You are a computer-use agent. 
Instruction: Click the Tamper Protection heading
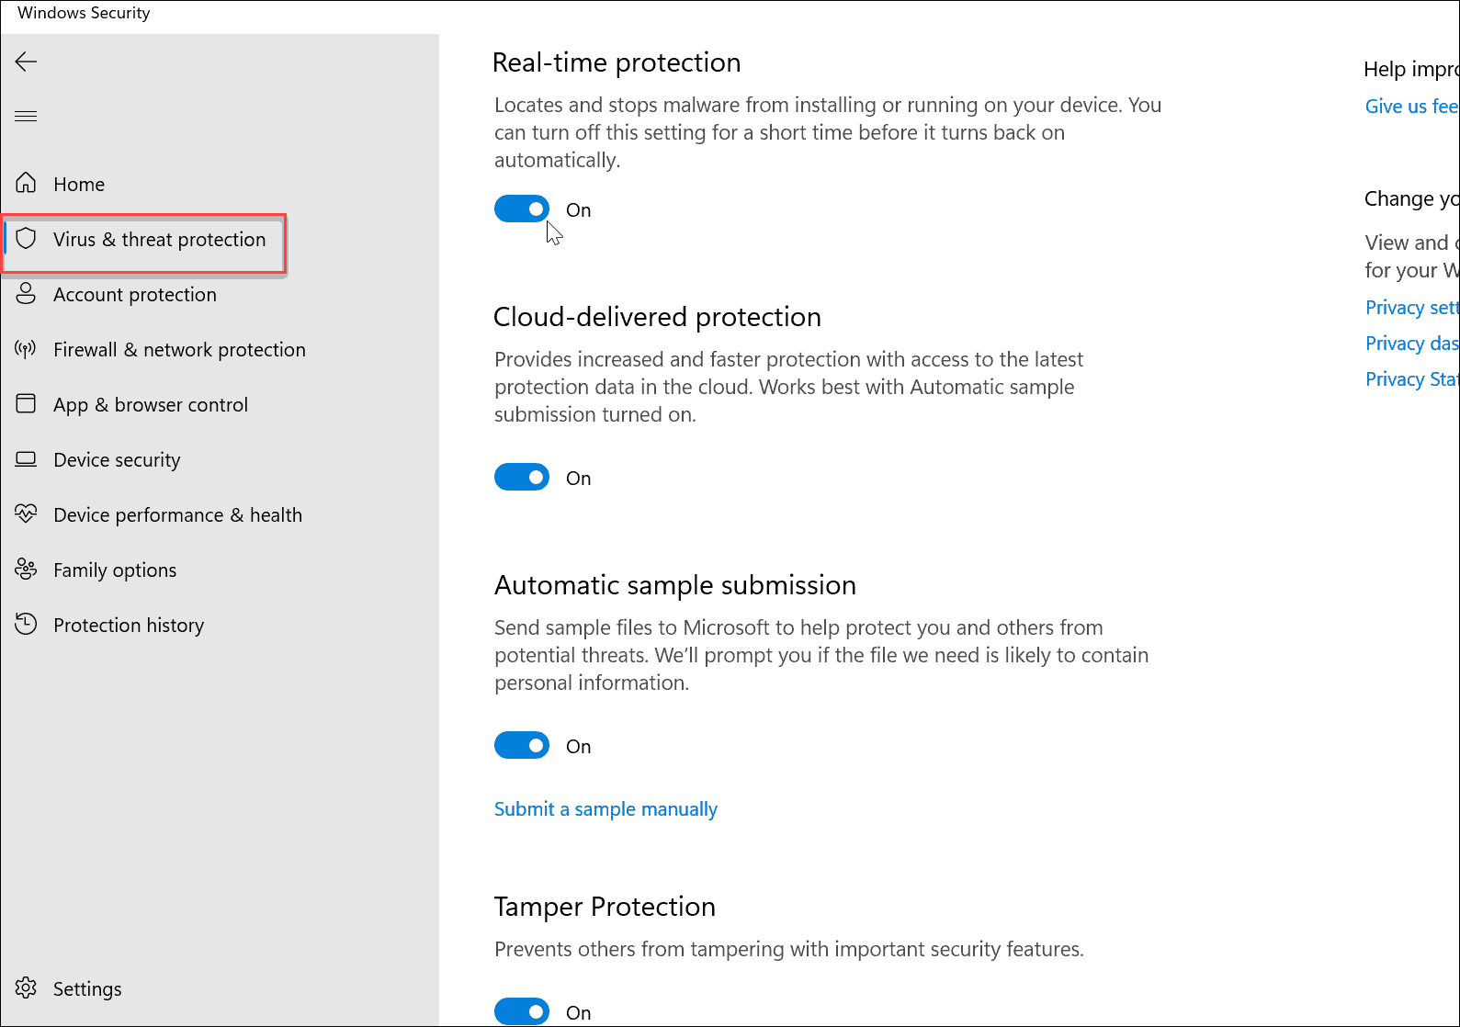605,907
